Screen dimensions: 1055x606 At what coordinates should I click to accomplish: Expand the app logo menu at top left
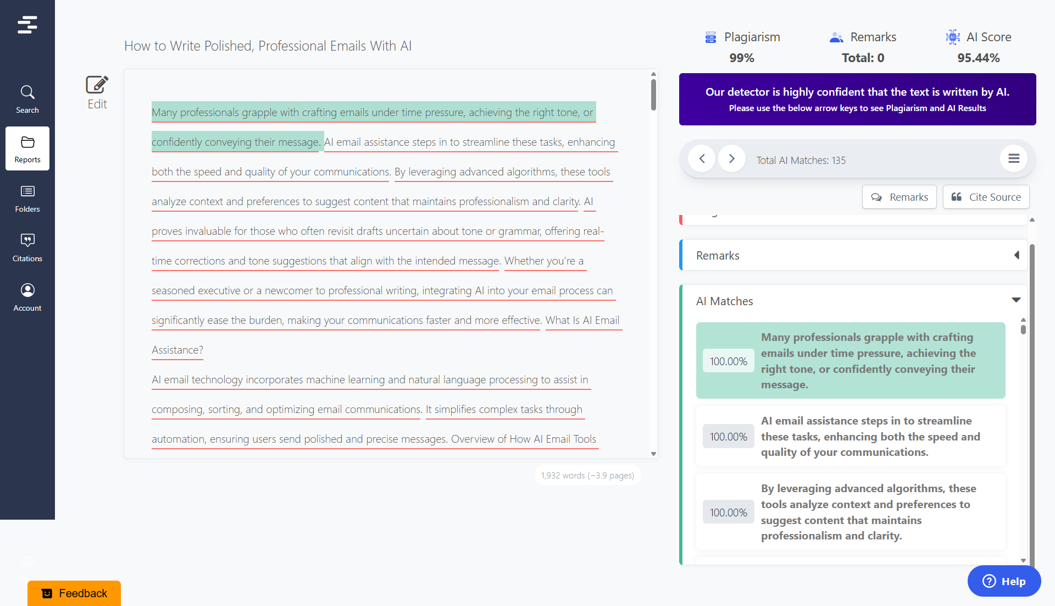pos(27,24)
